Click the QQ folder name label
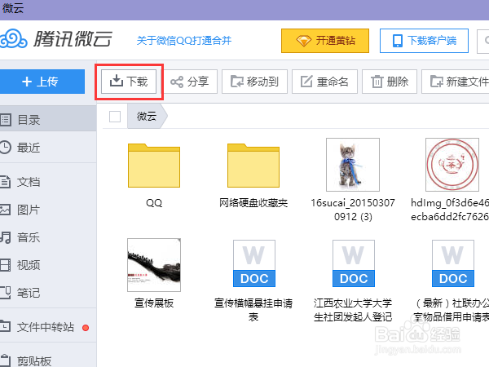This screenshot has height=367, width=489. 154,203
